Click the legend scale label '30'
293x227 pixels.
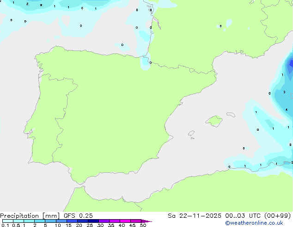click(100, 225)
